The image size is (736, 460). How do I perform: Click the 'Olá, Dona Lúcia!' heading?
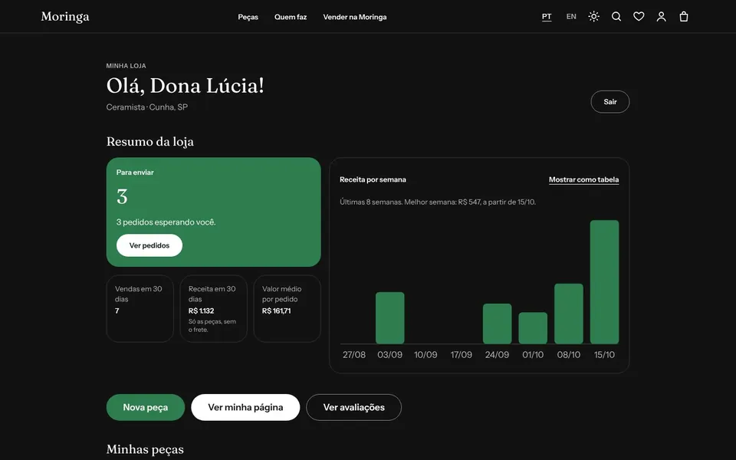click(x=185, y=85)
